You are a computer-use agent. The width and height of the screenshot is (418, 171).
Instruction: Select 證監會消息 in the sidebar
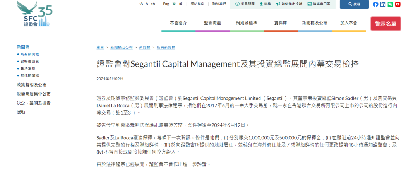tap(29, 62)
